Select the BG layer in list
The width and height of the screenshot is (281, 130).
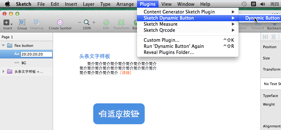(x=24, y=63)
